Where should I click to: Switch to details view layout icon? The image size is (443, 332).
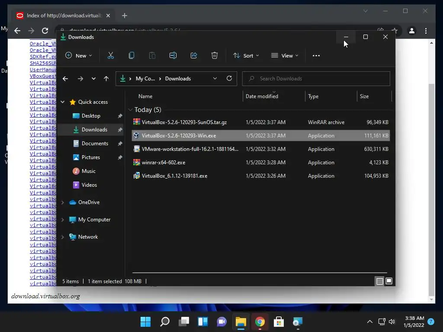pyautogui.click(x=380, y=281)
